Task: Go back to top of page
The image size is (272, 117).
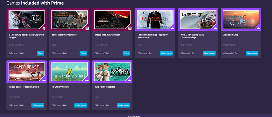Action: (x=134, y=116)
